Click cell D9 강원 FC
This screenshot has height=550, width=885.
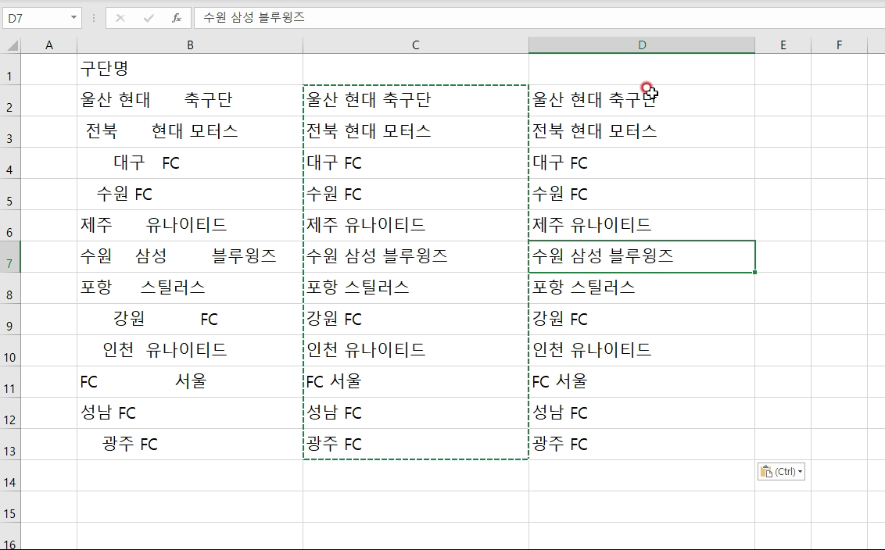click(642, 320)
